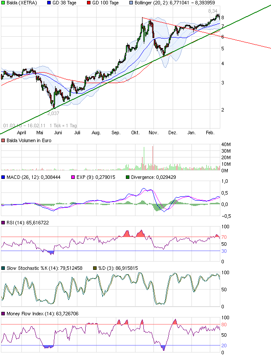The height and width of the screenshot is (356, 271).
Task: Click the '1 Tick = 1 Tag' text
Action: [x=63, y=126]
